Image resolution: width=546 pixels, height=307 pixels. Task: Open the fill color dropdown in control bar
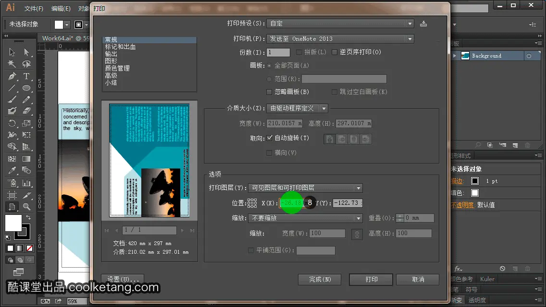click(x=67, y=24)
